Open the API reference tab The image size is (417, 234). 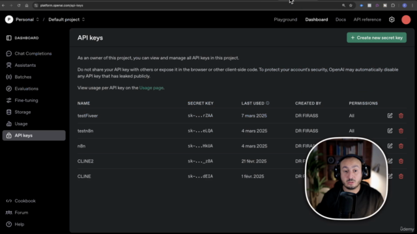tap(367, 19)
